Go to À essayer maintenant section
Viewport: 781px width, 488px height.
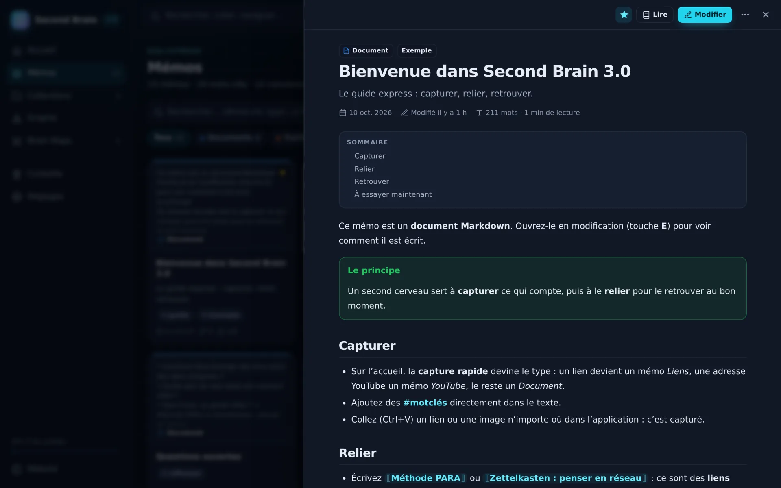393,194
